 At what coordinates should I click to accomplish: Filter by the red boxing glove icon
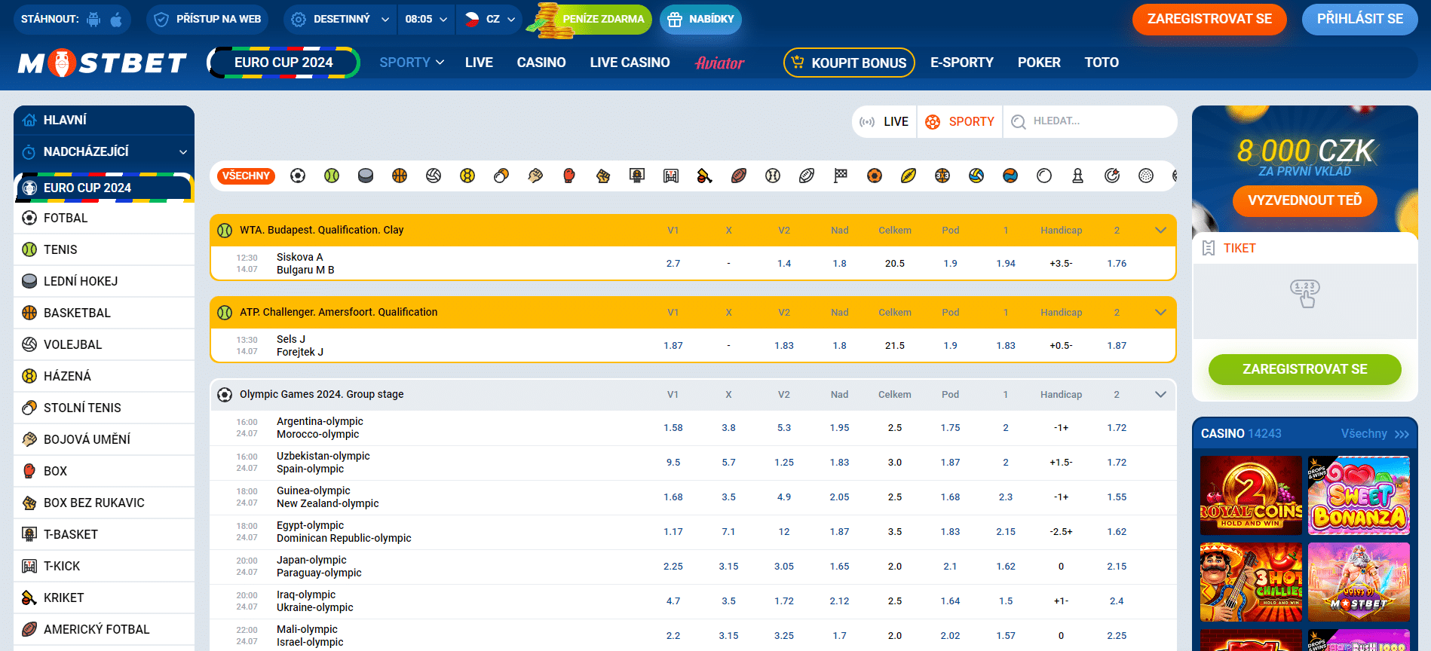[x=569, y=176]
